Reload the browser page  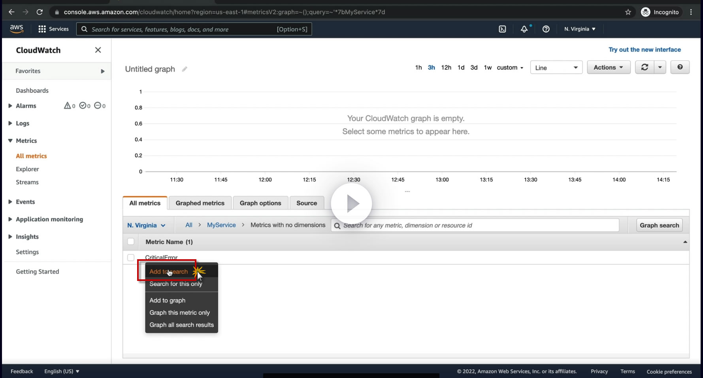point(40,12)
